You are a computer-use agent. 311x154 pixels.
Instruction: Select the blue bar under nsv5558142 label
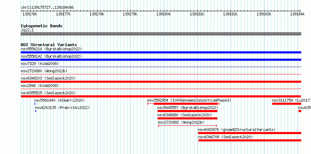coord(161,60)
